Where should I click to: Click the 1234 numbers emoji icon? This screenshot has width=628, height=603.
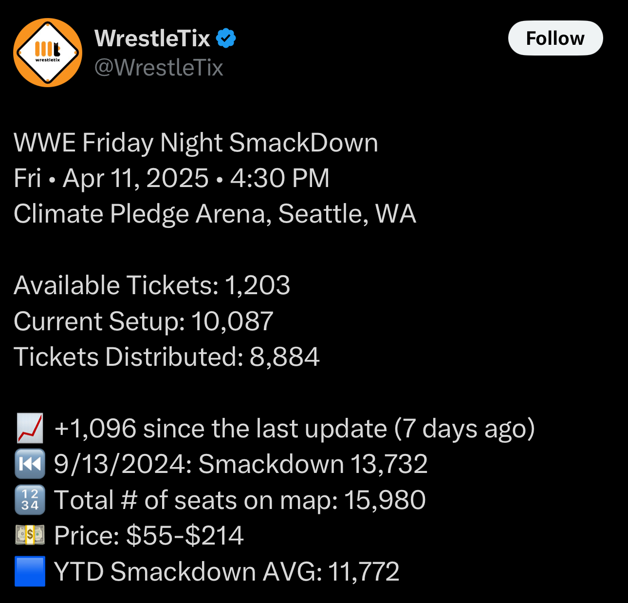point(30,500)
